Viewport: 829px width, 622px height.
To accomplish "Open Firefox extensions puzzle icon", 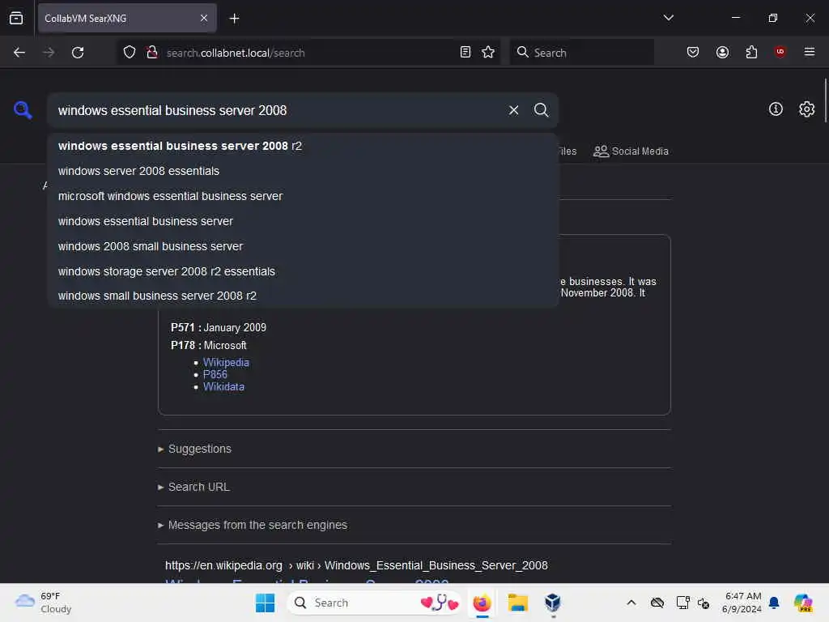I will pyautogui.click(x=751, y=52).
